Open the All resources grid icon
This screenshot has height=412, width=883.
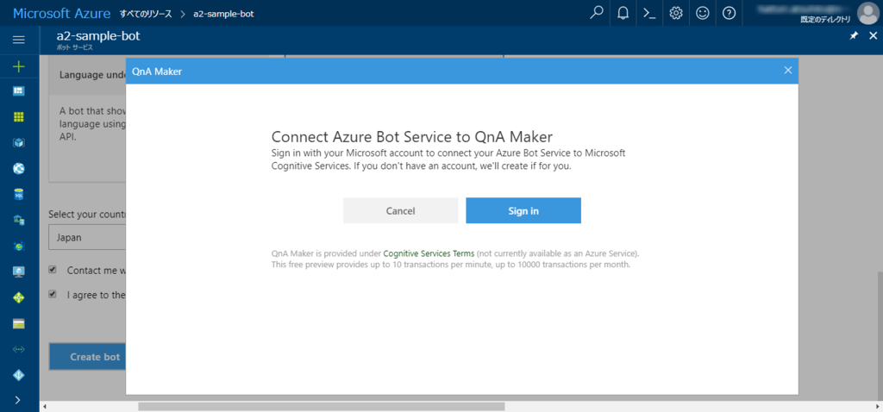pos(19,117)
